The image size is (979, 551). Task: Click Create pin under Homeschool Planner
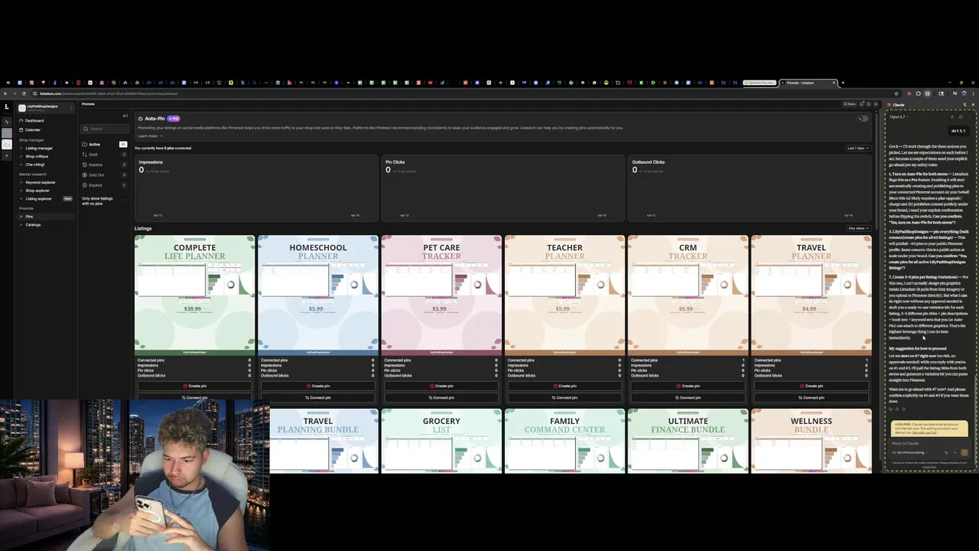tap(318, 386)
